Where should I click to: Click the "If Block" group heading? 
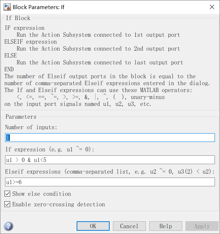pyautogui.click(x=18, y=18)
